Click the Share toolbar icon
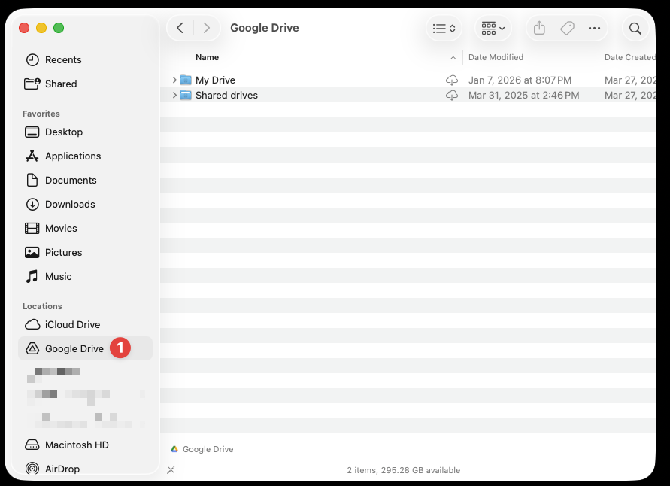The height and width of the screenshot is (486, 670). click(539, 29)
